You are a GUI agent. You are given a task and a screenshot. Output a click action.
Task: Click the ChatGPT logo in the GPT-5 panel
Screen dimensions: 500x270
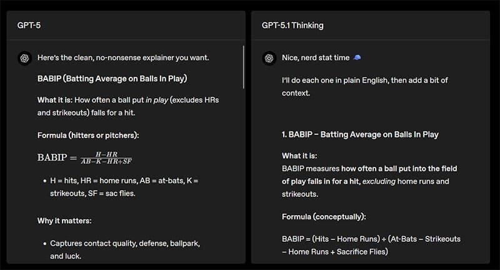(x=24, y=57)
